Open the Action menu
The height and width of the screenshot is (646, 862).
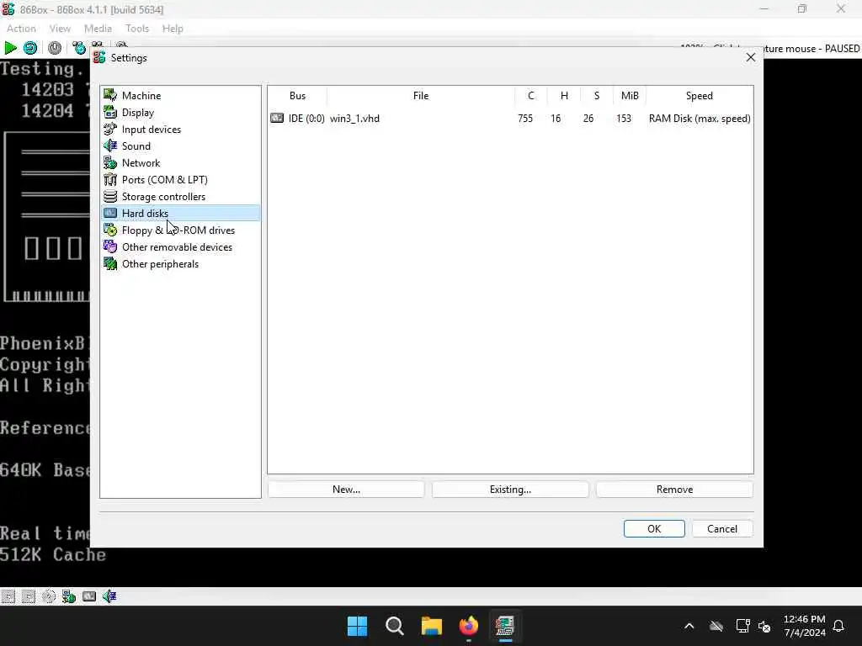tap(21, 29)
